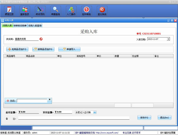Image resolution: width=178 pixels, height=135 pixels.
Task: Click 系统默认帐套 in the status bar
Action: coord(14,133)
